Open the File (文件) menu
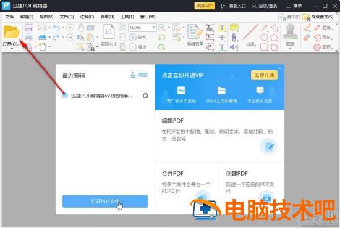340x228 pixels. tap(9, 17)
